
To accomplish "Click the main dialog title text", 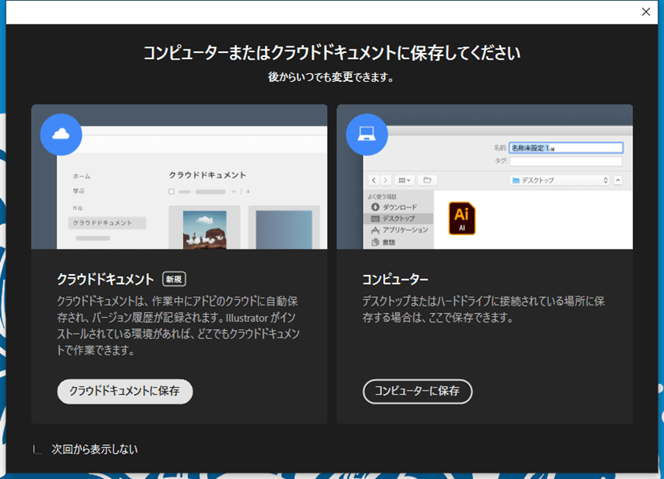I will click(331, 53).
